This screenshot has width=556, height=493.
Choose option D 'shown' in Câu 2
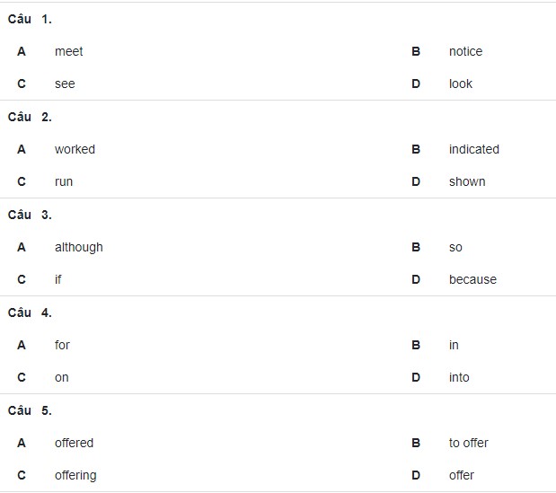(467, 181)
